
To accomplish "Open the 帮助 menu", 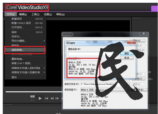I will point(60,14).
